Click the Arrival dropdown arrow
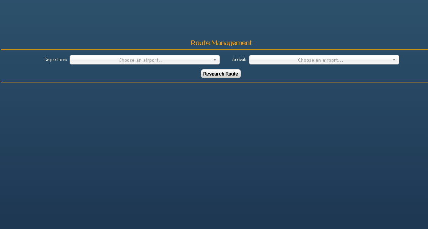Viewport: 428px width, 229px height. 394,60
